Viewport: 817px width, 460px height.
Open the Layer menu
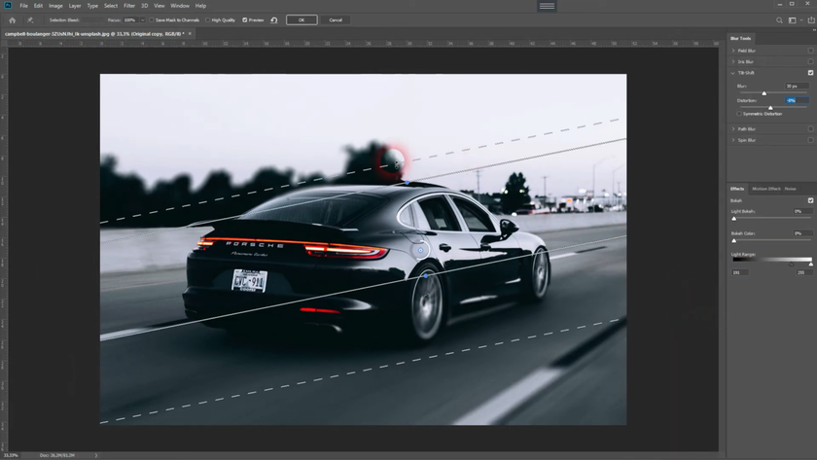[75, 6]
